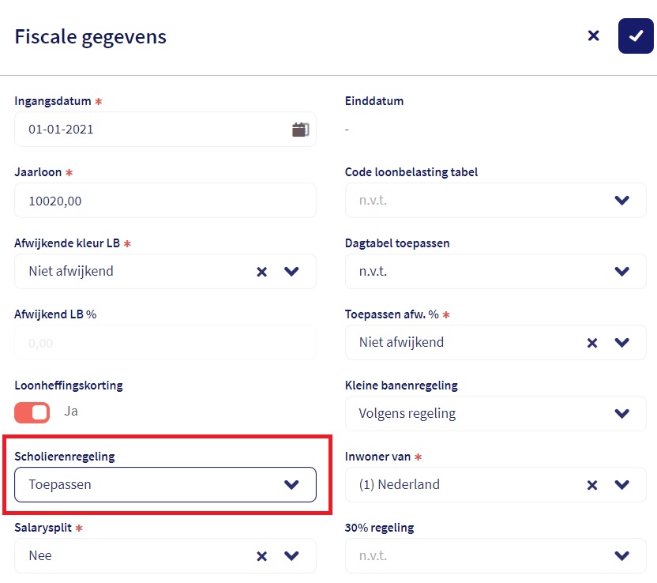The width and height of the screenshot is (657, 583).
Task: Open Afwijkende kleur LB dropdown arrow
Action: (x=291, y=272)
